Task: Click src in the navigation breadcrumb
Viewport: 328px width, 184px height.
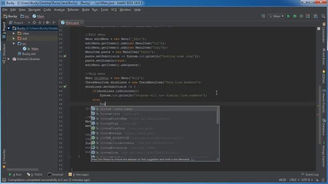Action: click(25, 16)
